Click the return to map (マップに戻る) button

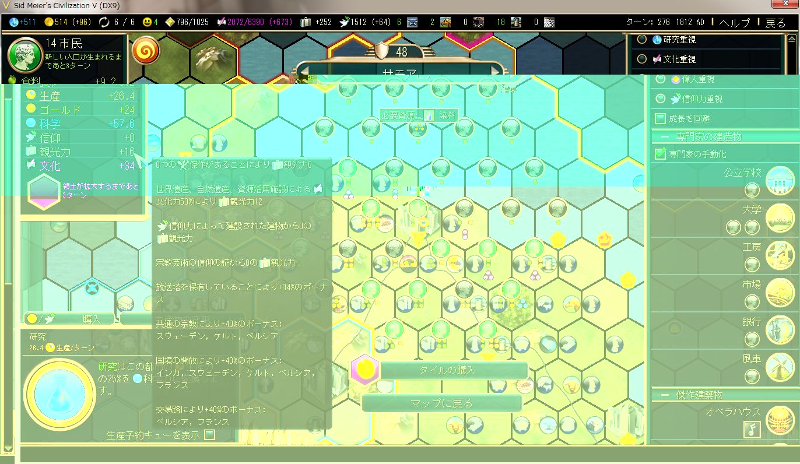click(x=441, y=403)
